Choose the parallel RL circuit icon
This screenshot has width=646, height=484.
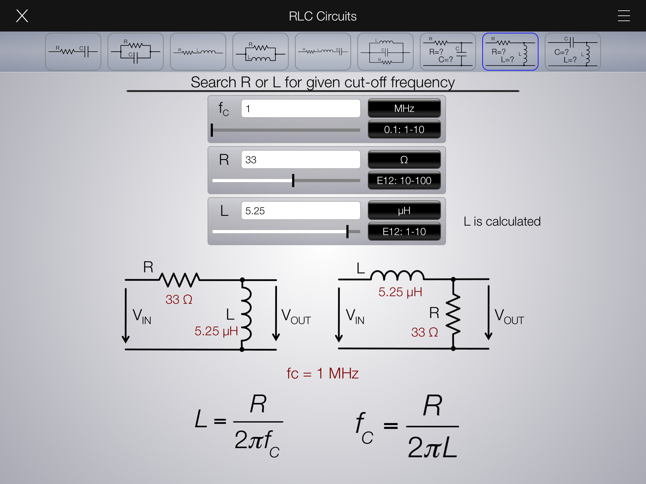[x=260, y=51]
